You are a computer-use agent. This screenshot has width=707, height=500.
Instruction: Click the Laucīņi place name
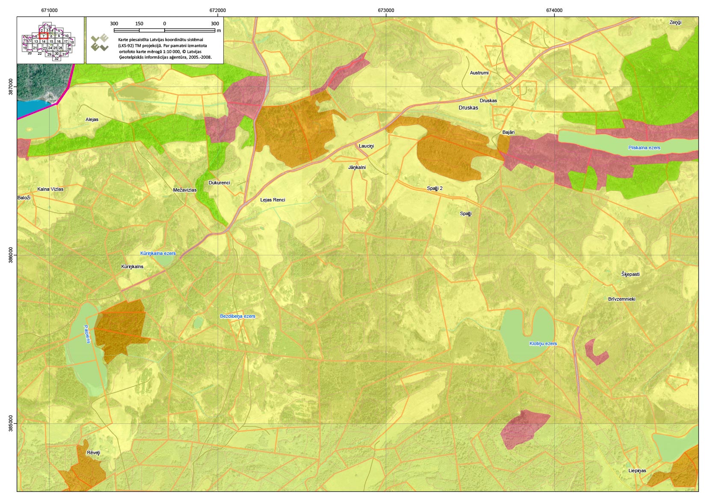tap(366, 146)
